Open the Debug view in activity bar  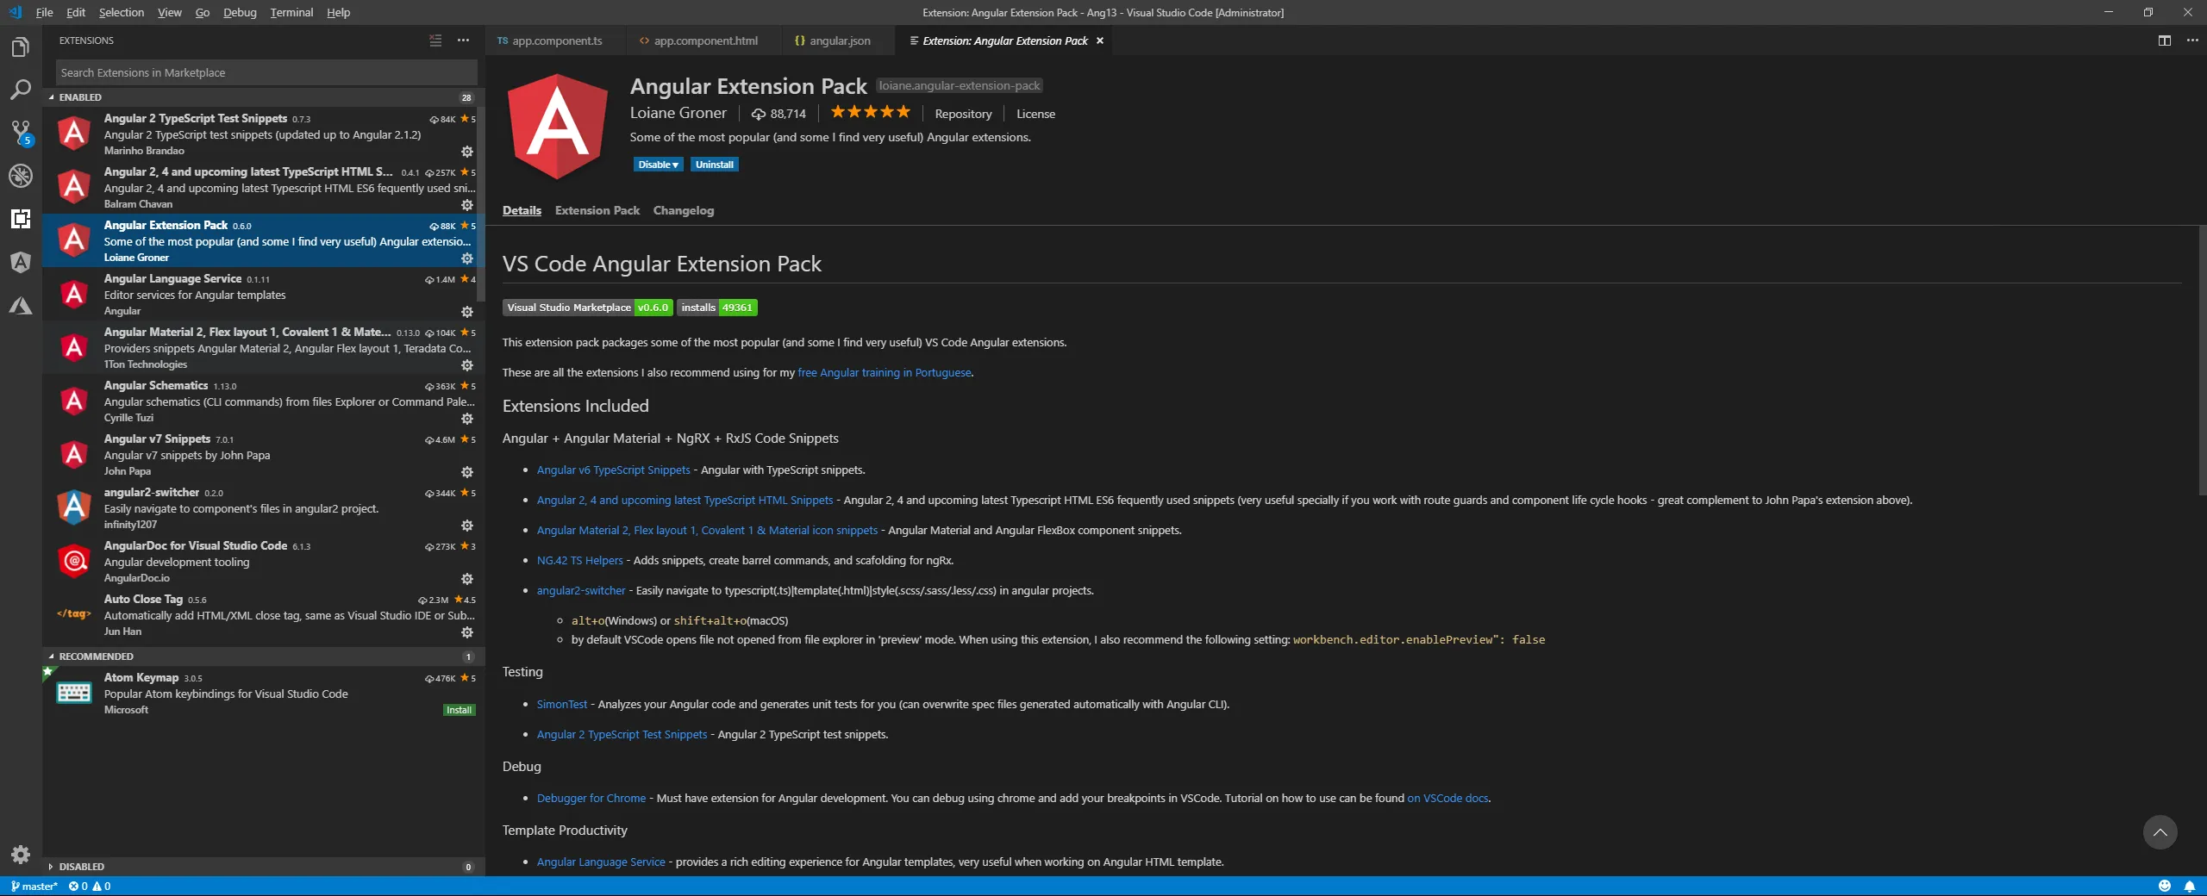pos(21,176)
